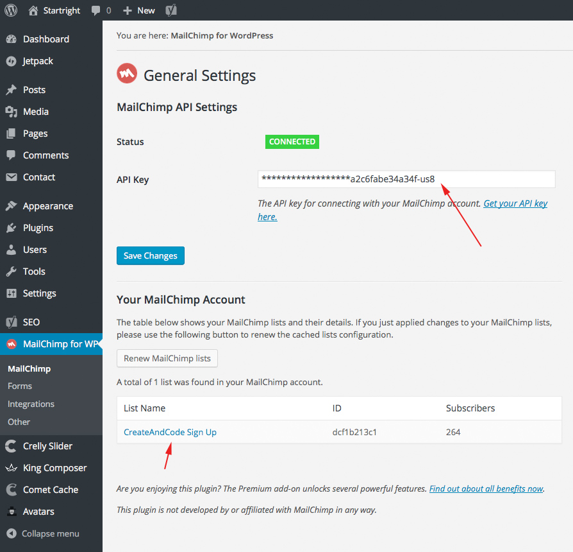Click the Appearance paintbrush icon
This screenshot has width=573, height=552.
pyautogui.click(x=12, y=206)
